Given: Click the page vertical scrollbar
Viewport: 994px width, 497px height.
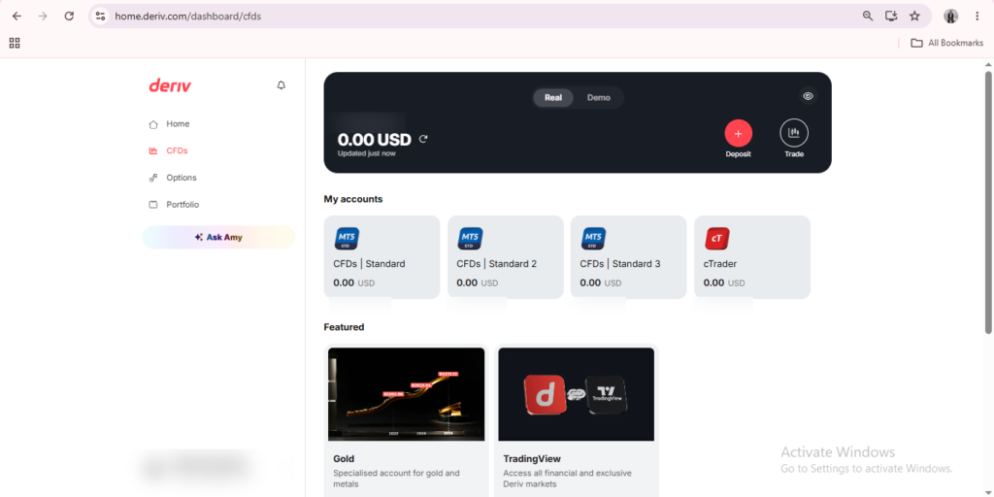Looking at the screenshot, I should click(x=988, y=202).
